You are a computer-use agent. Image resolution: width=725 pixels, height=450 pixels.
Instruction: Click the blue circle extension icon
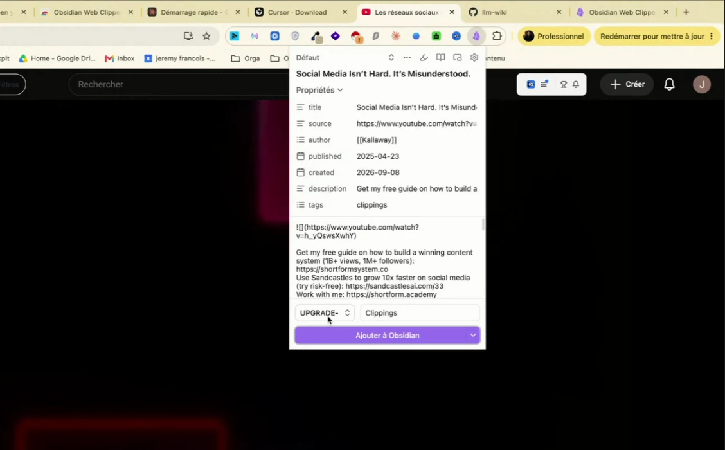coord(416,36)
